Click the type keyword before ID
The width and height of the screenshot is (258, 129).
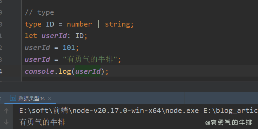33,24
